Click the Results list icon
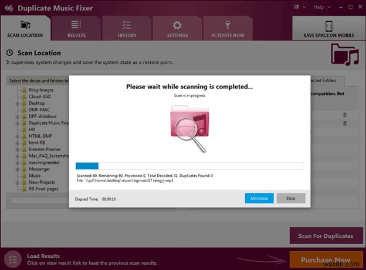This screenshot has height=270, width=366. click(76, 25)
